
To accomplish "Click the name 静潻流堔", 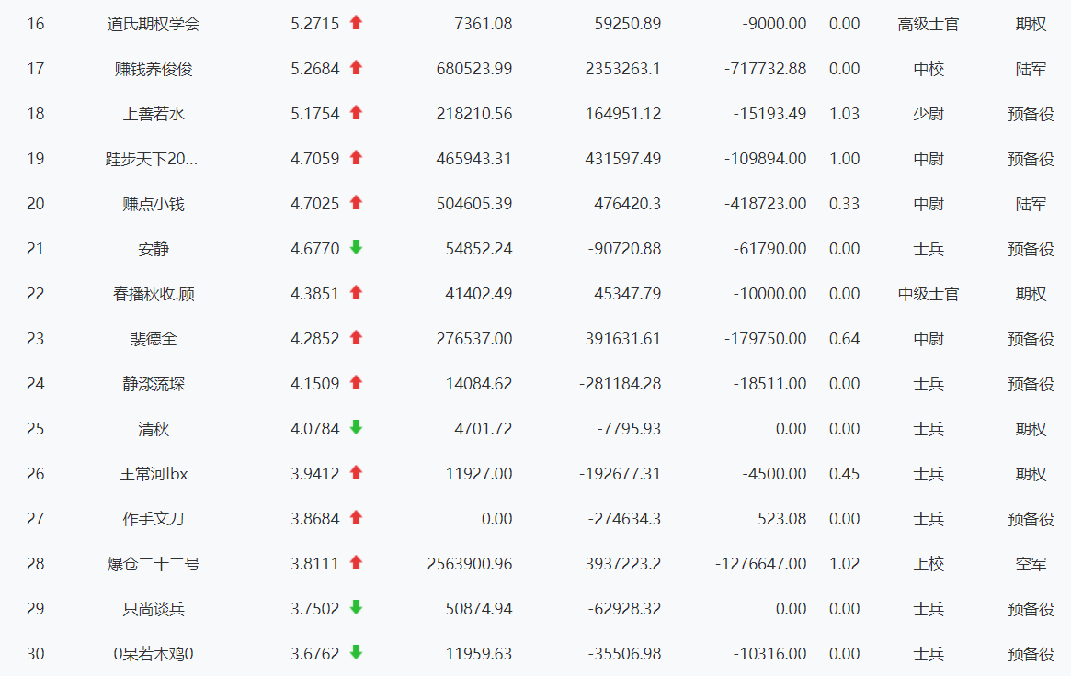I will 154,384.
